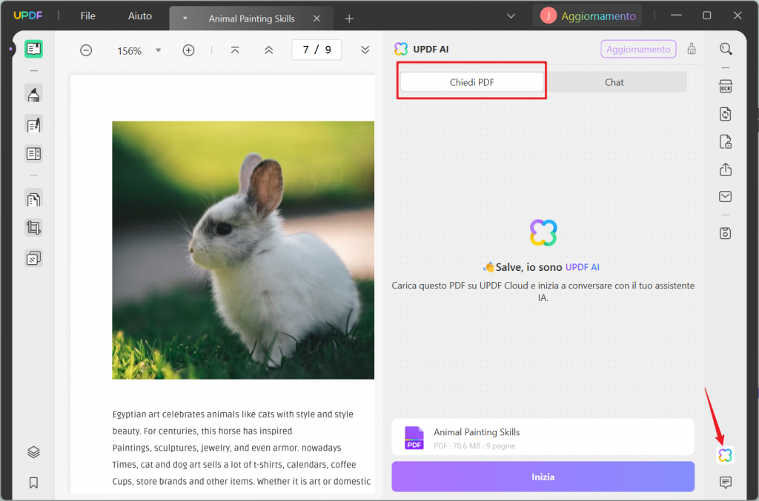
Task: Open the Protect PDF lock icon
Action: click(x=725, y=142)
